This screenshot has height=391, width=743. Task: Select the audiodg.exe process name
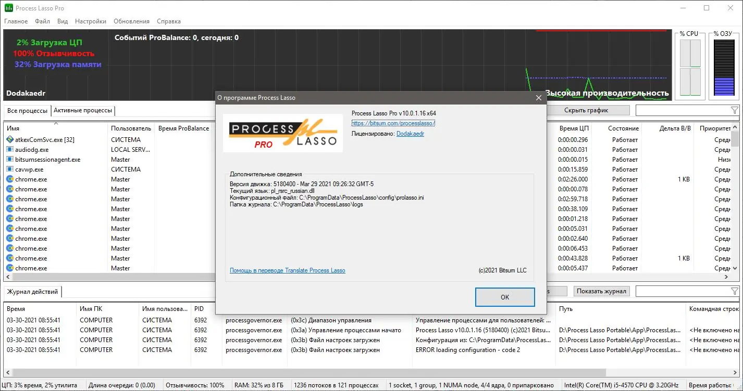pos(32,150)
